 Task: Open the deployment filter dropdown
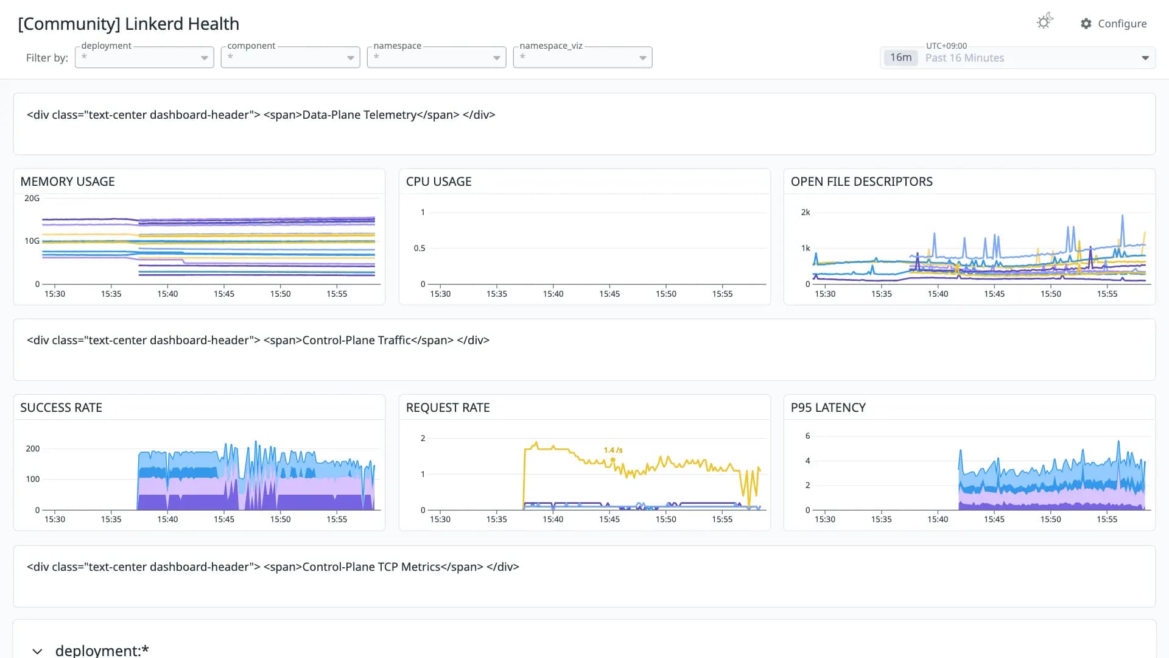144,57
